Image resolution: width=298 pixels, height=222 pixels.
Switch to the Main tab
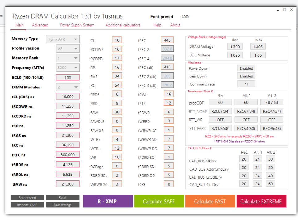pyautogui.click(x=19, y=25)
